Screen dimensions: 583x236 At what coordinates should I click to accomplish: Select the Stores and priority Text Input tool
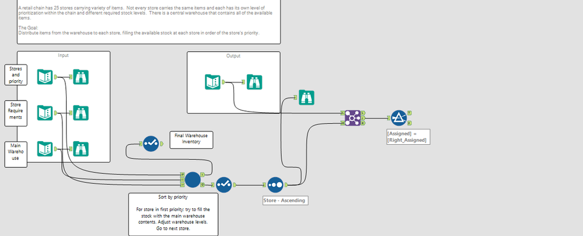tap(45, 77)
